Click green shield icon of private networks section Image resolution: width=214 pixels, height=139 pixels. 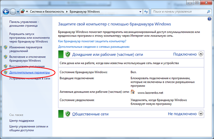[68, 54]
